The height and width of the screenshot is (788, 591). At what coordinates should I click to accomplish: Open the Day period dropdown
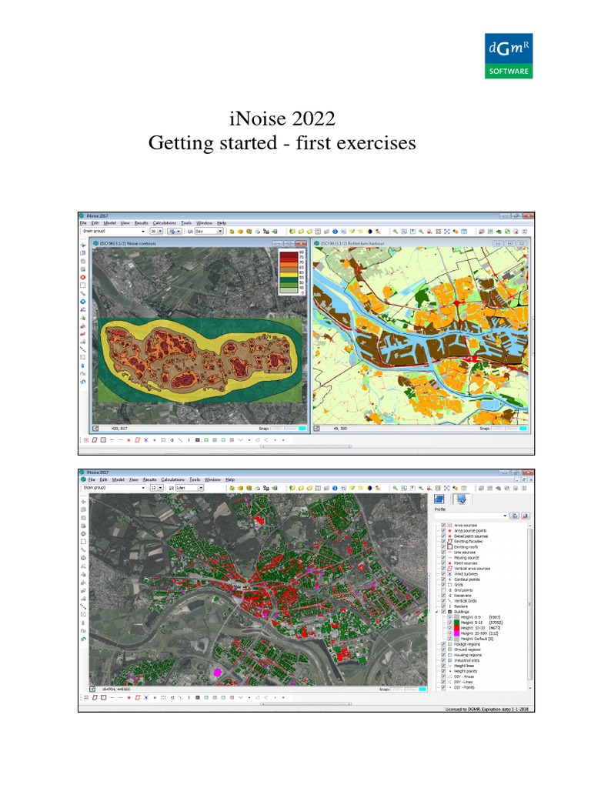[208, 230]
